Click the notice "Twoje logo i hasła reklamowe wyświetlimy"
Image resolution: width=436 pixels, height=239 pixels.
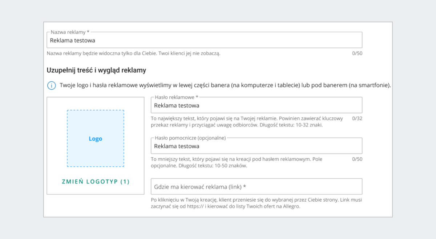pyautogui.click(x=225, y=86)
